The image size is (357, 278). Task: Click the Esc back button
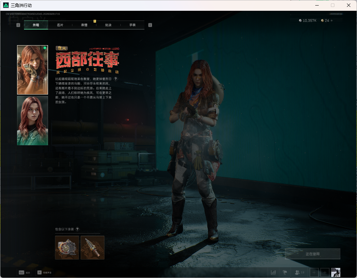point(25,272)
